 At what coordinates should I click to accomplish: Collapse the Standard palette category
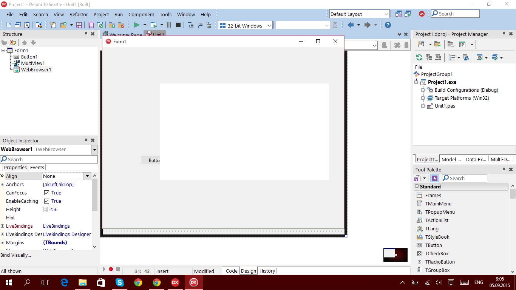click(417, 186)
